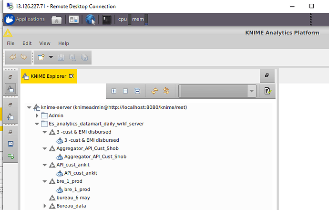Restore the KNIME Explorer view
This screenshot has height=210, width=329.
point(267,75)
